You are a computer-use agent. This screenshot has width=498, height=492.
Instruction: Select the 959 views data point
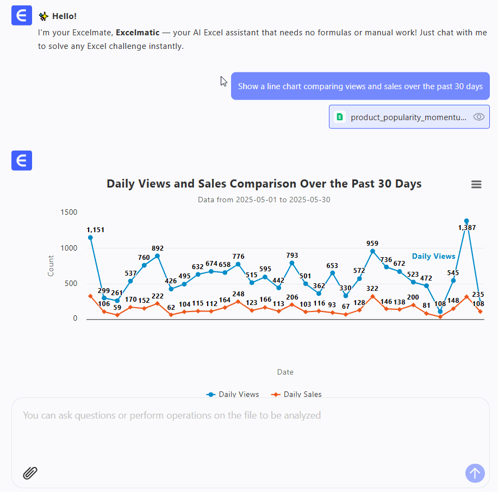(x=372, y=251)
